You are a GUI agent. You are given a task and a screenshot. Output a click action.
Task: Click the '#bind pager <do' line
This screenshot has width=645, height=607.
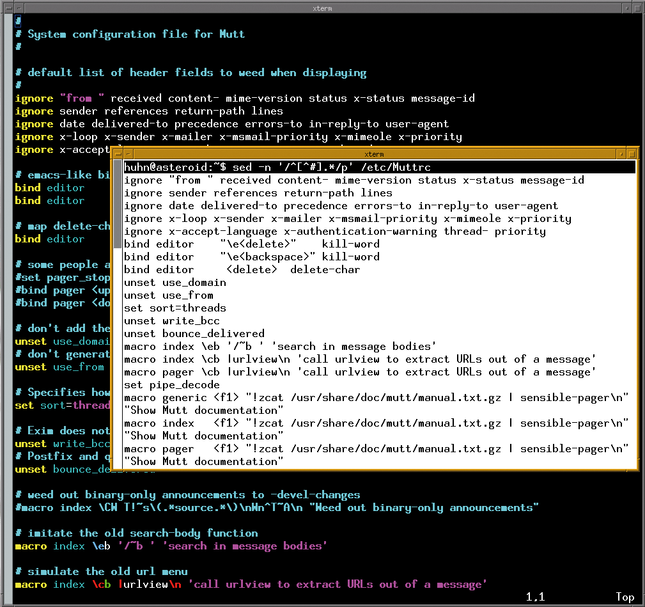(63, 303)
